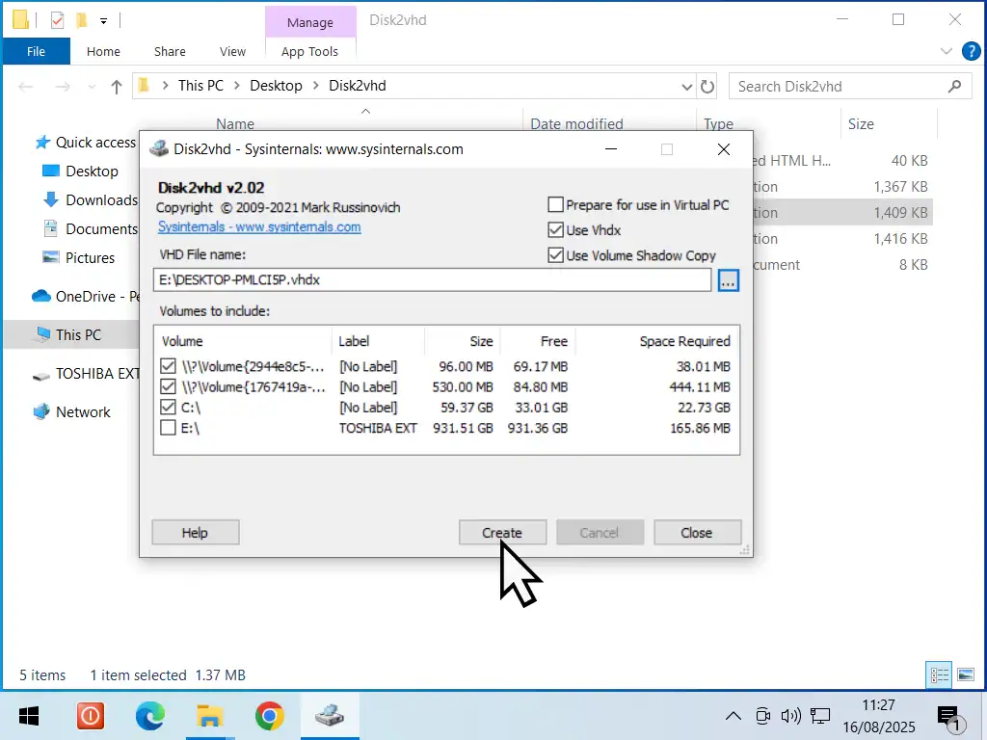Disable Use Volume Shadow Copy
The image size is (987, 740).
pos(555,255)
